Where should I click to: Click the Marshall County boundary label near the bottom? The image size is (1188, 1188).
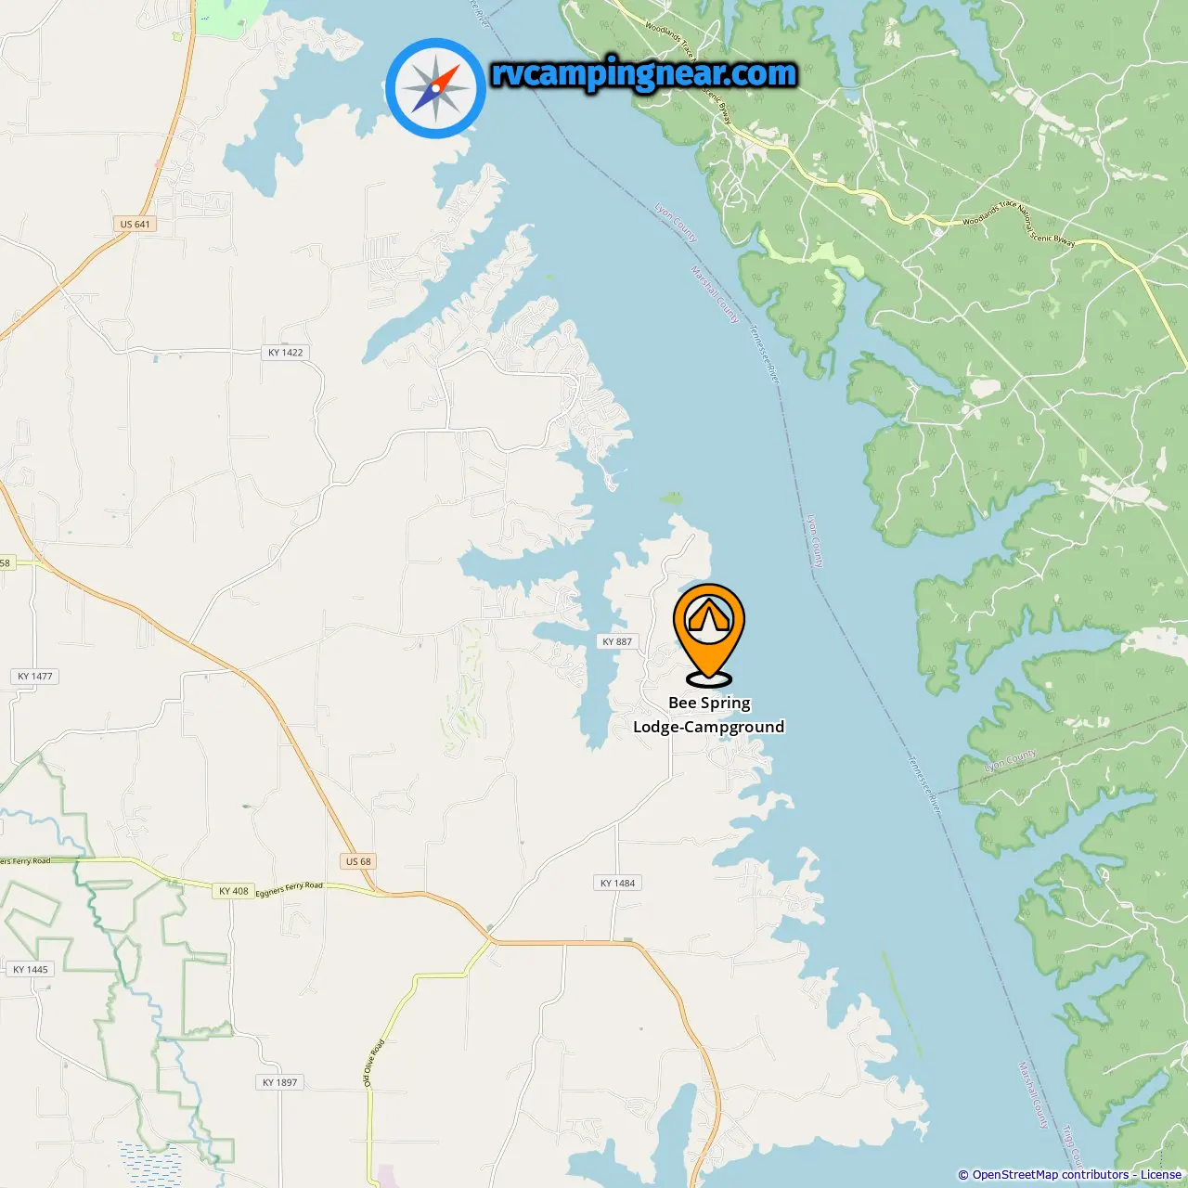[x=1033, y=1095]
